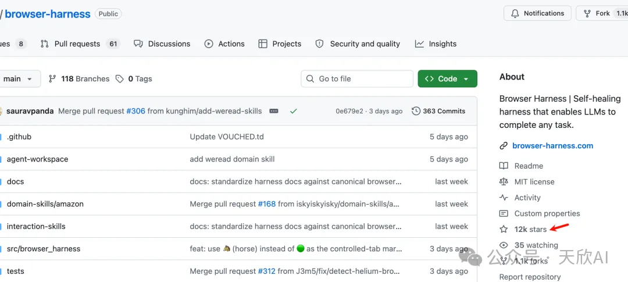View the 12k stars stargazers

pos(530,229)
